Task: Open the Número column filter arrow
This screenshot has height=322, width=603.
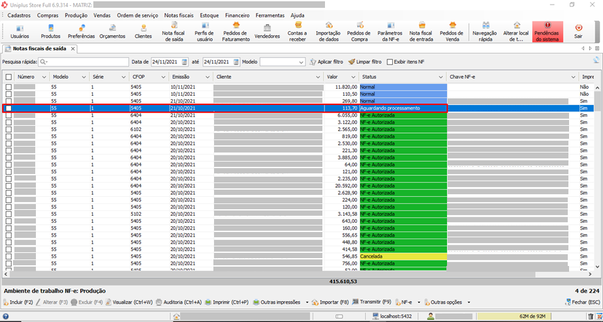Action: (x=44, y=77)
